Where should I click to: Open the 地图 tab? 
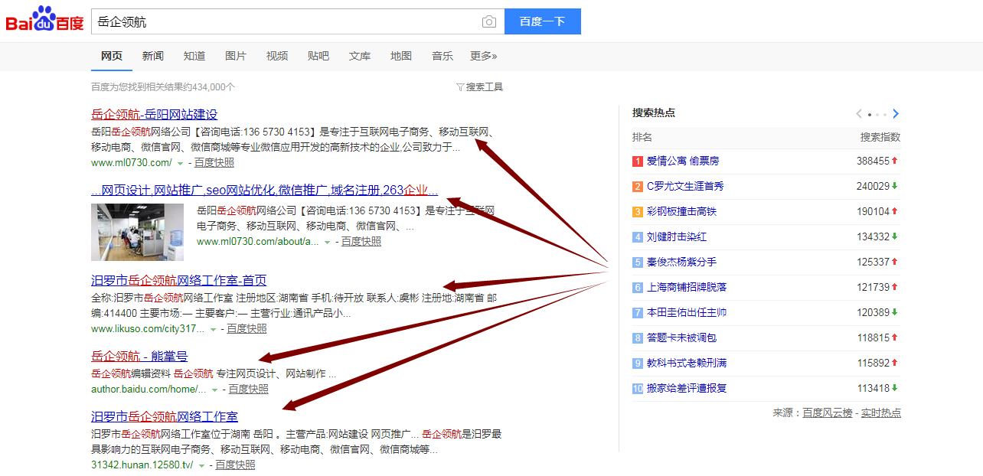click(x=401, y=56)
